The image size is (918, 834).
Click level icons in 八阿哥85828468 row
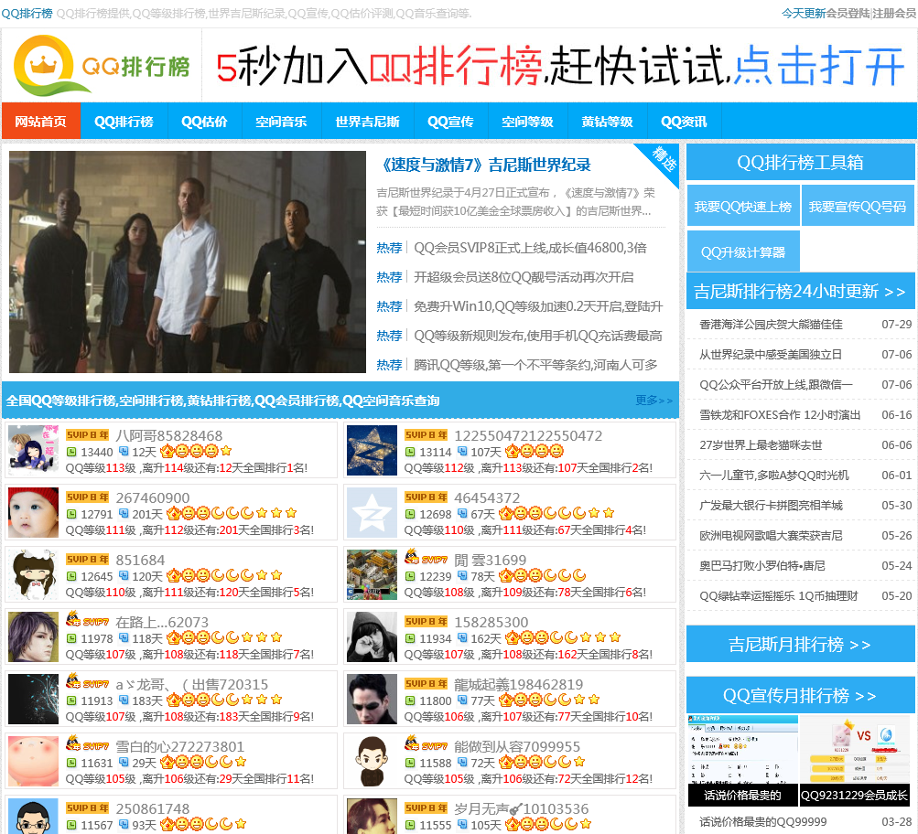pos(196,451)
